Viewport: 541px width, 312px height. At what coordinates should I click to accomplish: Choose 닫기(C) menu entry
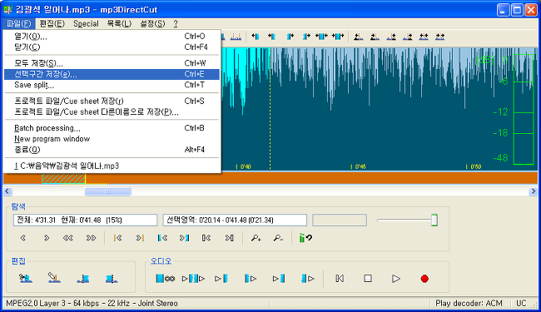click(112, 47)
